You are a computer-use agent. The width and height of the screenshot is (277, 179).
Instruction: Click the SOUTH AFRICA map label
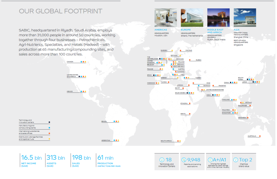(x=166, y=141)
